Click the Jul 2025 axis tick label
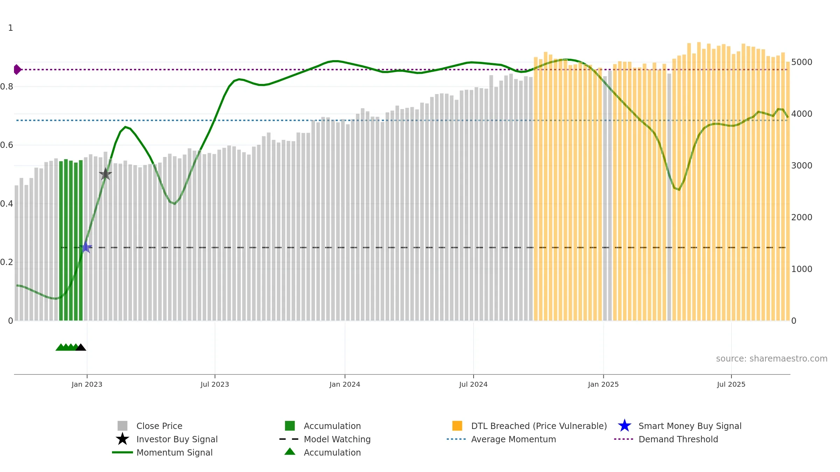Viewport: 840px width, 472px height. click(731, 385)
